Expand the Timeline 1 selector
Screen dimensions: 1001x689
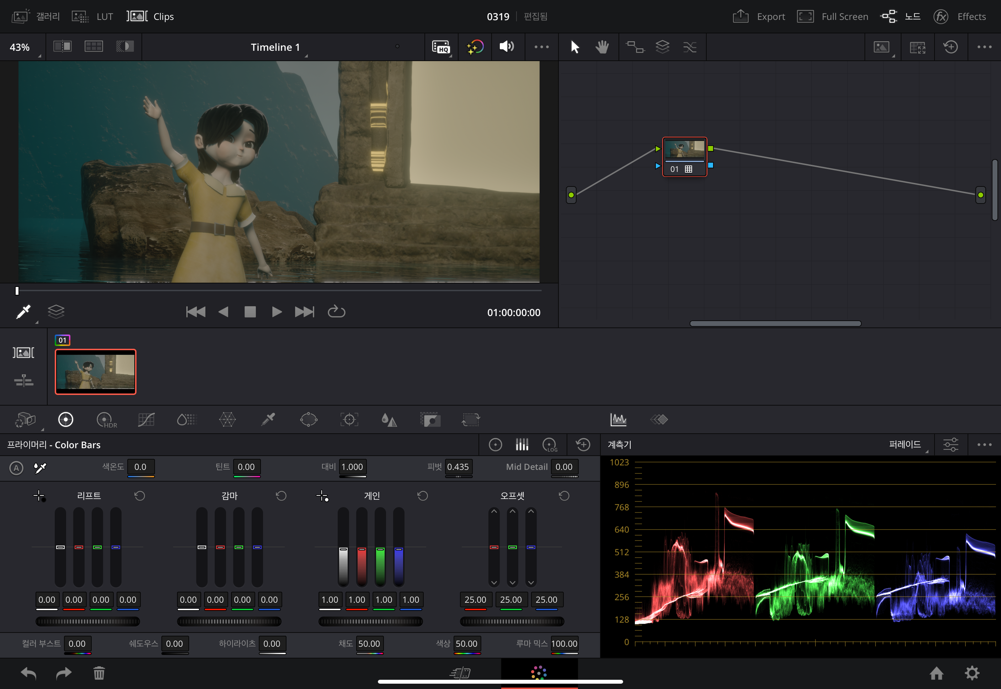278,47
